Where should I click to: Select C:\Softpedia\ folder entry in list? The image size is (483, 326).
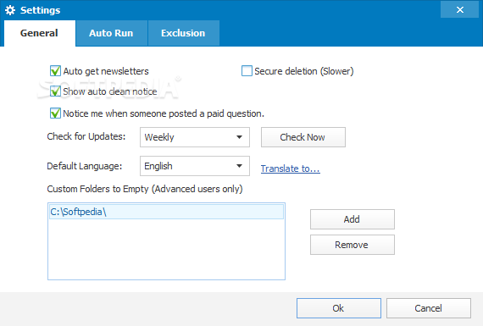point(166,212)
